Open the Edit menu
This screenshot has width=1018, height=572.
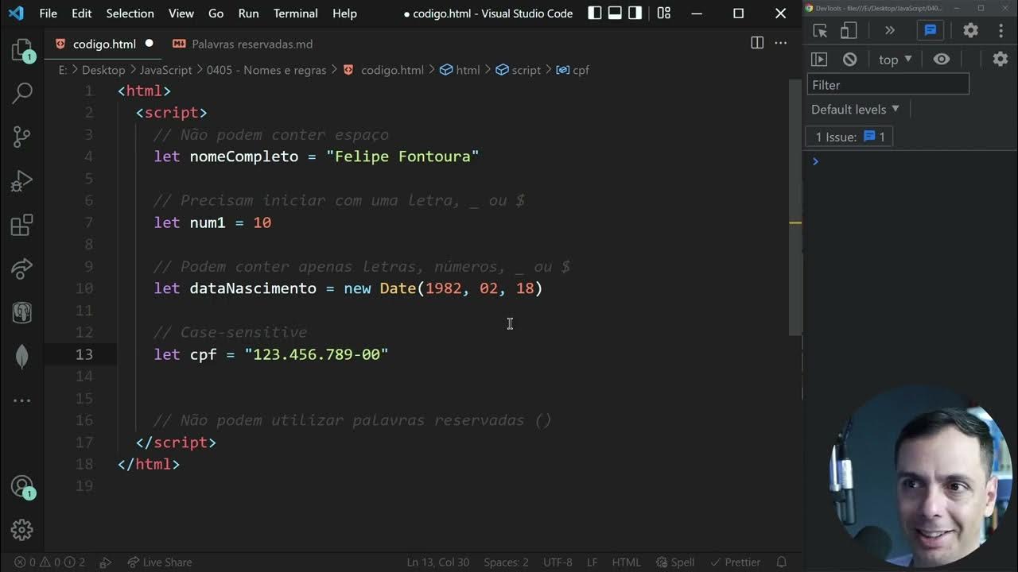point(81,14)
